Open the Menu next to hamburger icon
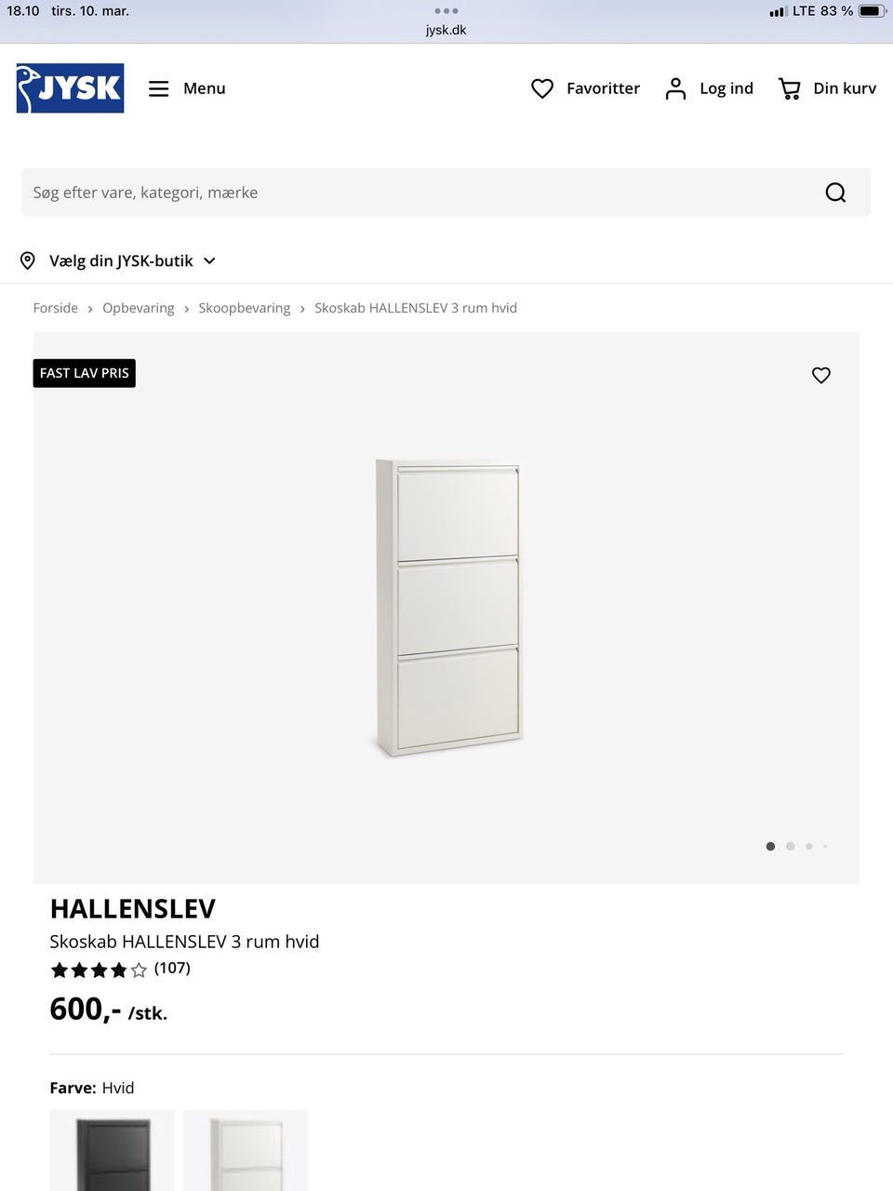Image resolution: width=893 pixels, height=1191 pixels. 204,88
